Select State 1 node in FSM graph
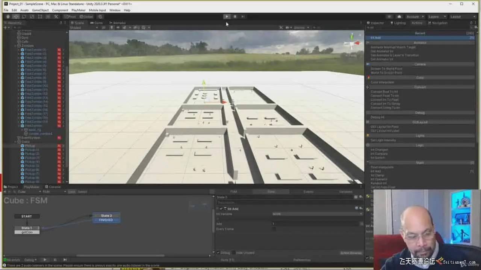This screenshot has width=481, height=270. tap(27, 228)
